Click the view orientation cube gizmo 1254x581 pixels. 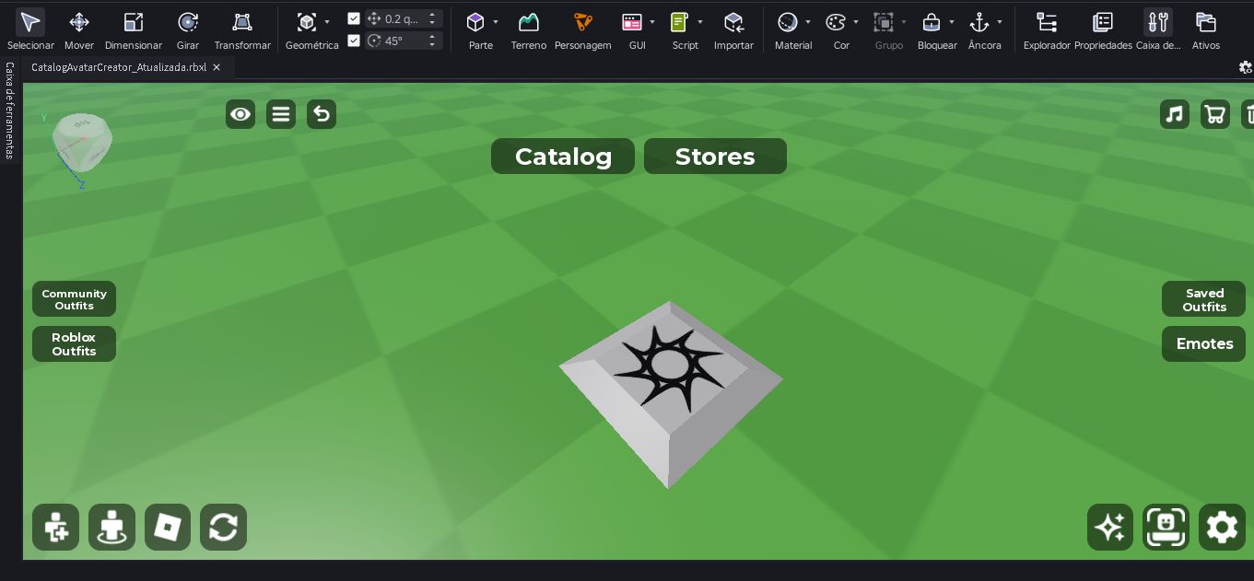pyautogui.click(x=82, y=142)
